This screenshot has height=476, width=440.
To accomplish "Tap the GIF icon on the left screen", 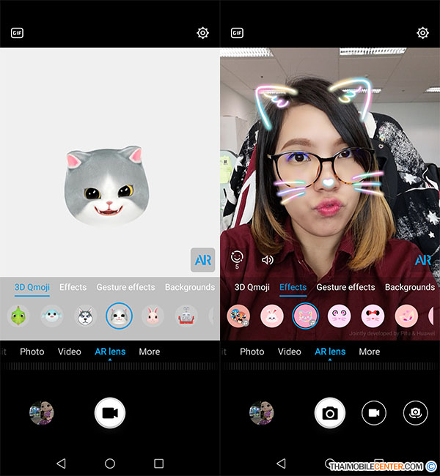I will pyautogui.click(x=17, y=33).
